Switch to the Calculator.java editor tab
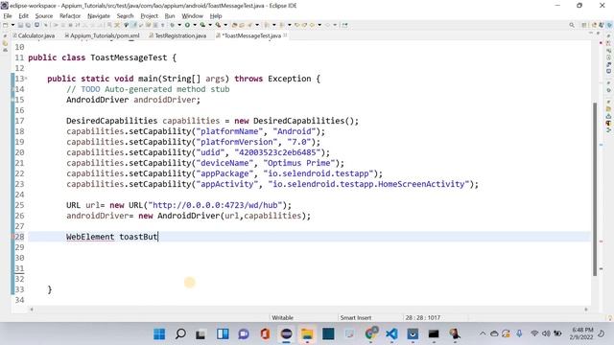Viewport: 614px width, 345px height. coord(34,35)
